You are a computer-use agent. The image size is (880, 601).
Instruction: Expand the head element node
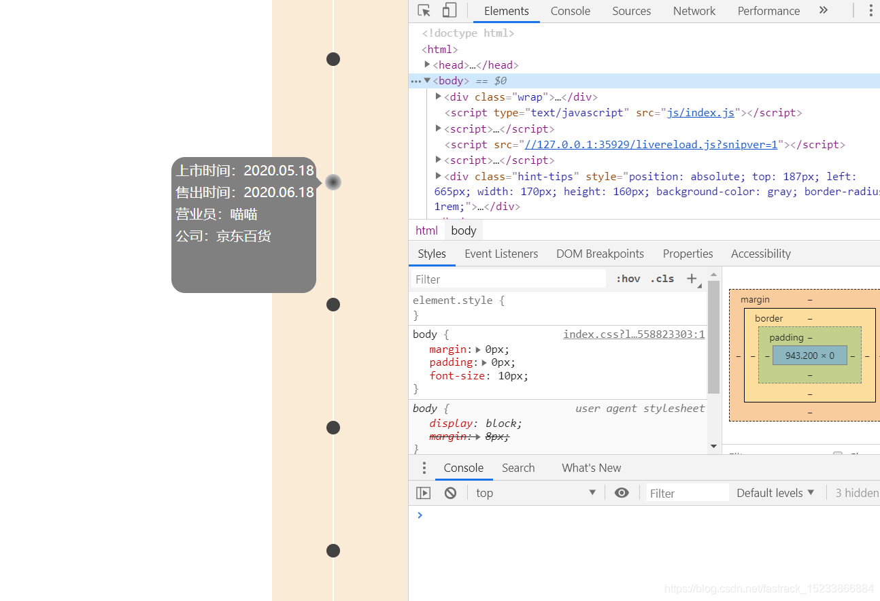pos(427,65)
